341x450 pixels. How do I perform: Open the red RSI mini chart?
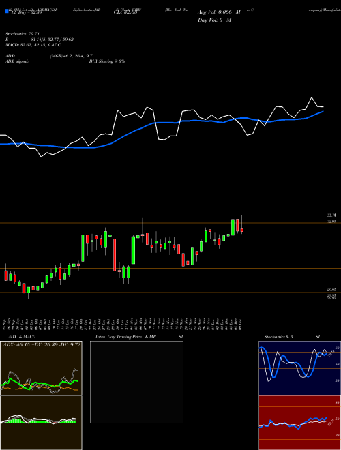[299, 423]
